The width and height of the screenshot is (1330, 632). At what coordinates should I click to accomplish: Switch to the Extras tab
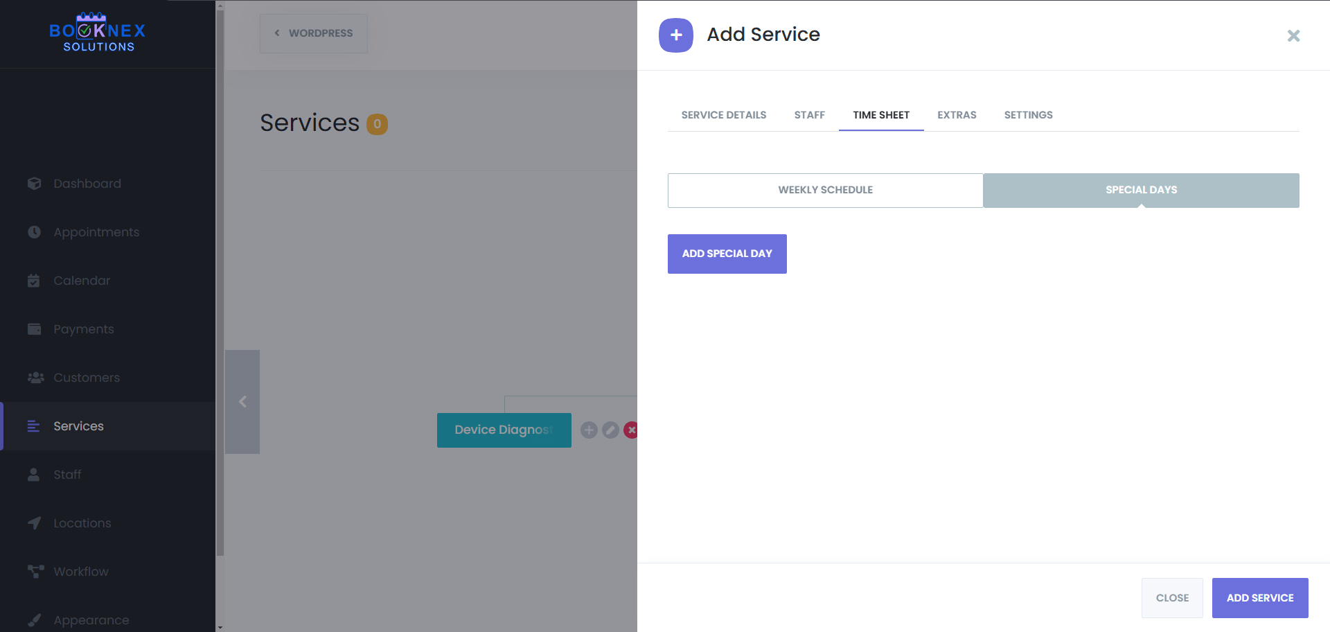point(957,115)
